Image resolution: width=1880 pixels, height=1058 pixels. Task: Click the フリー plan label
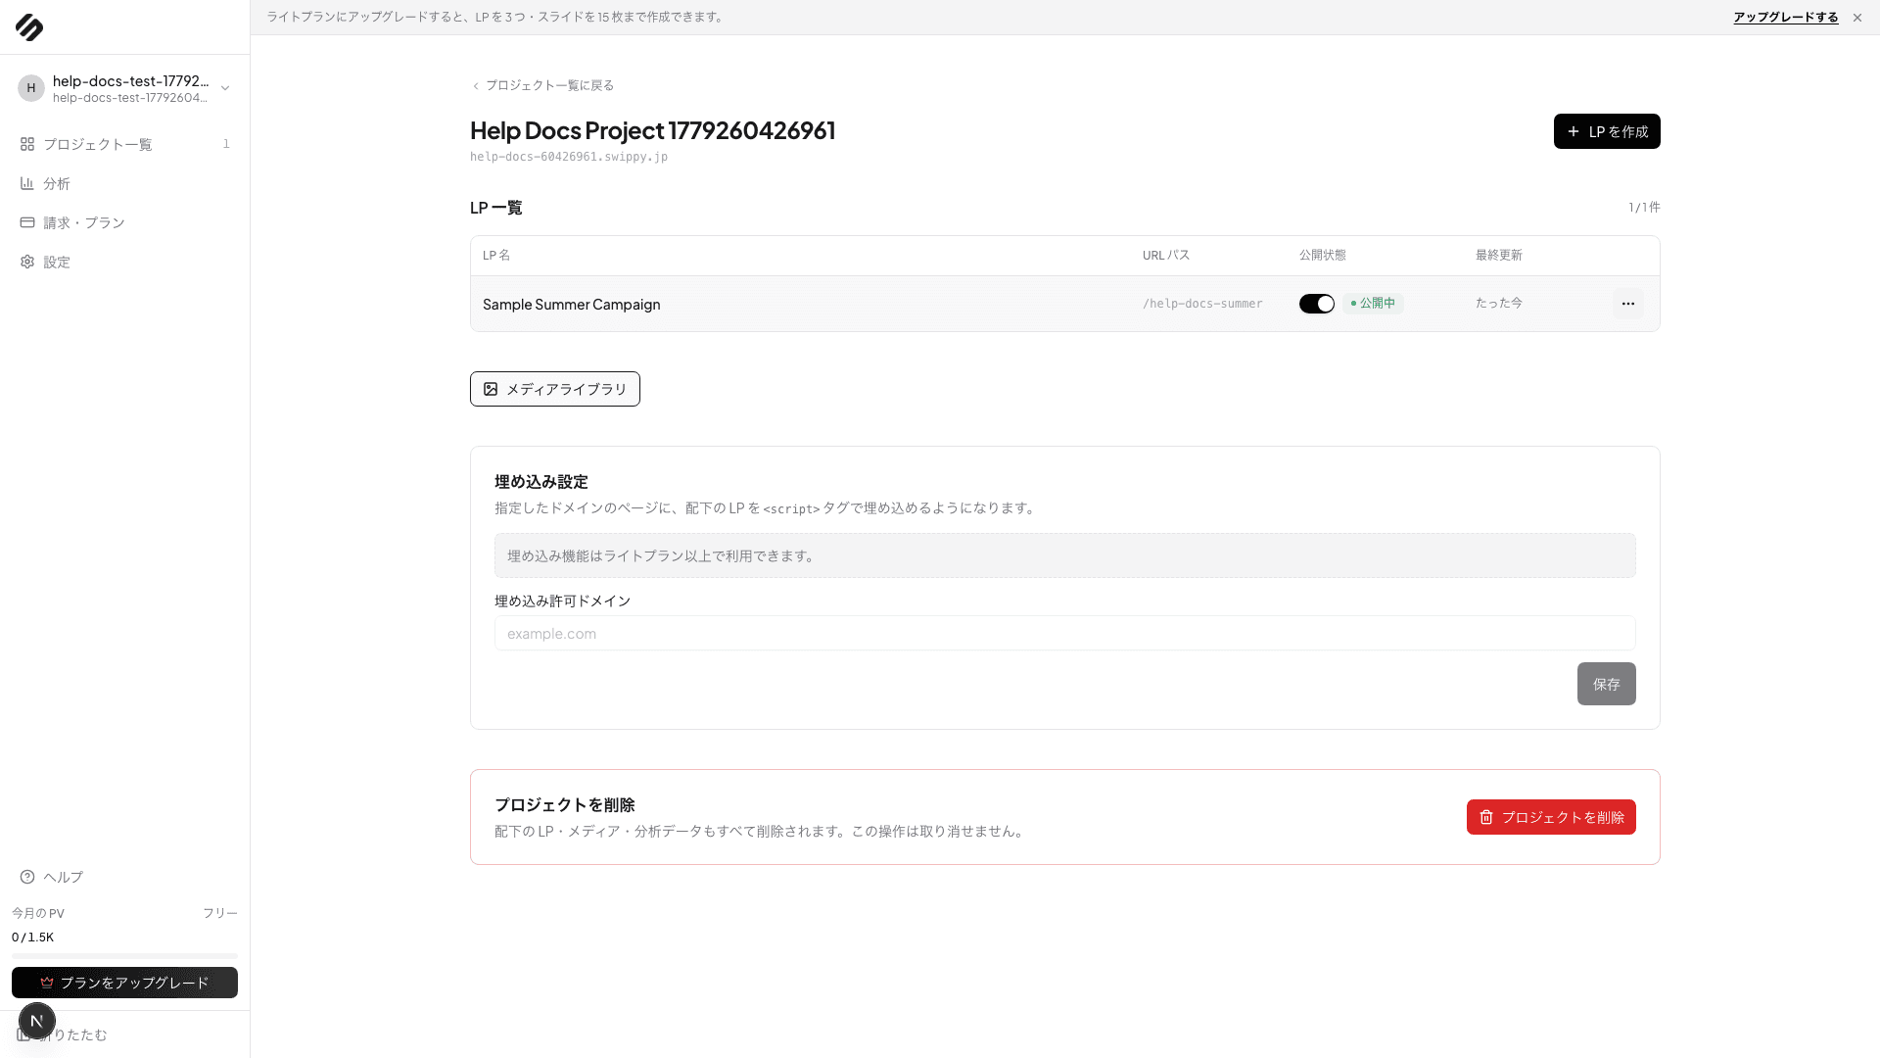(x=220, y=913)
